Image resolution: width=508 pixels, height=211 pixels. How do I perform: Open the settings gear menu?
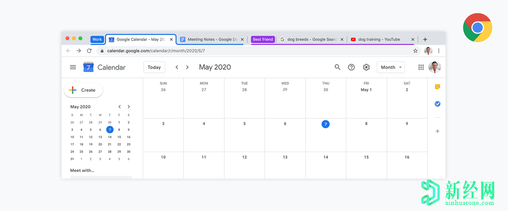coord(366,67)
